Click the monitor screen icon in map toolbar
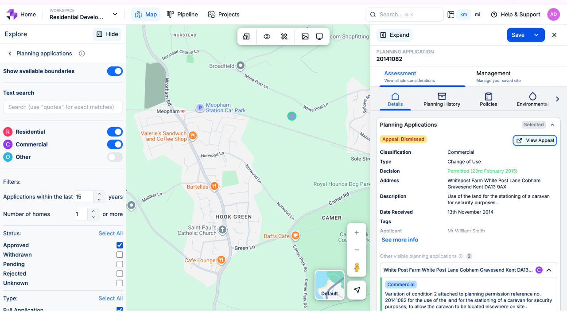Screen dimensions: 567x319 click(319, 37)
